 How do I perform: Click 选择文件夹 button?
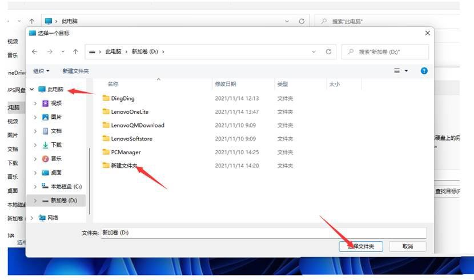pos(361,246)
